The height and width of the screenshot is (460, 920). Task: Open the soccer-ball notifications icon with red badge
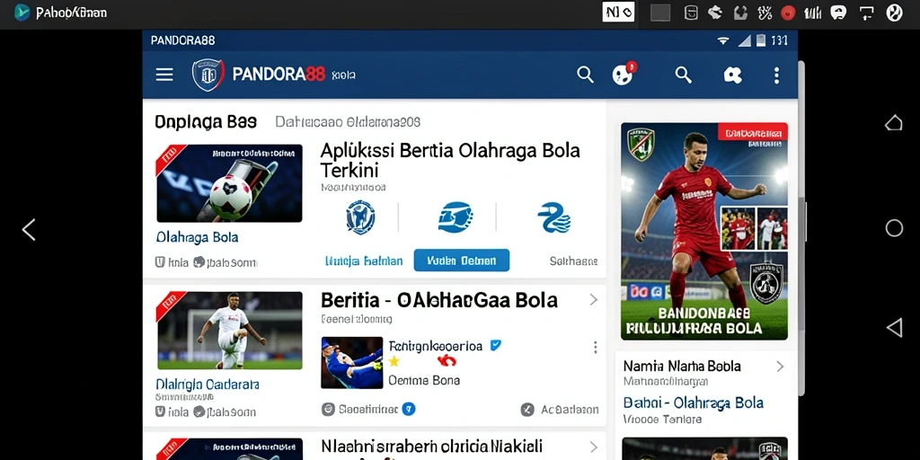pos(624,74)
